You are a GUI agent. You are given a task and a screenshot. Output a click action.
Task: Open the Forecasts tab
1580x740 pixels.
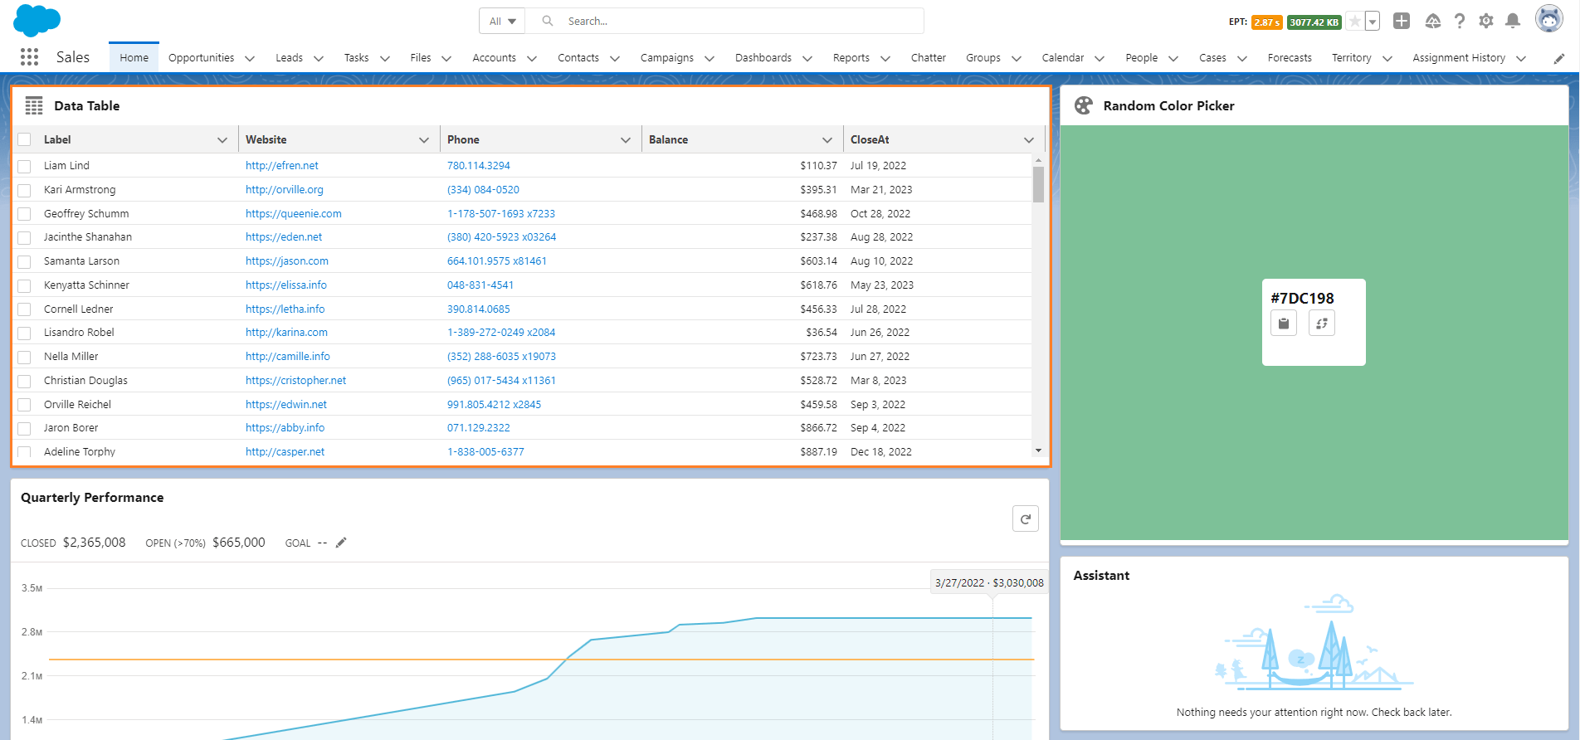point(1290,57)
